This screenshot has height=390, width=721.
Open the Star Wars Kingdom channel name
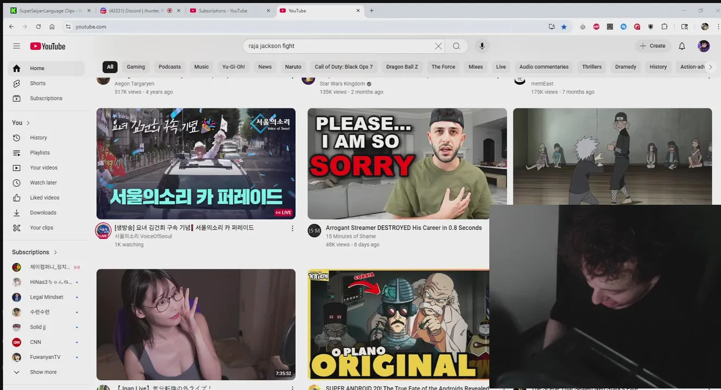pyautogui.click(x=342, y=84)
